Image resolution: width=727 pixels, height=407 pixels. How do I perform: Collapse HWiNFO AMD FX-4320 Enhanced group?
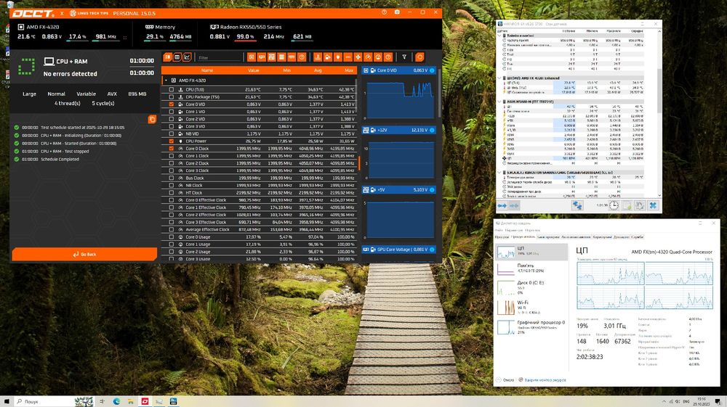[x=500, y=78]
